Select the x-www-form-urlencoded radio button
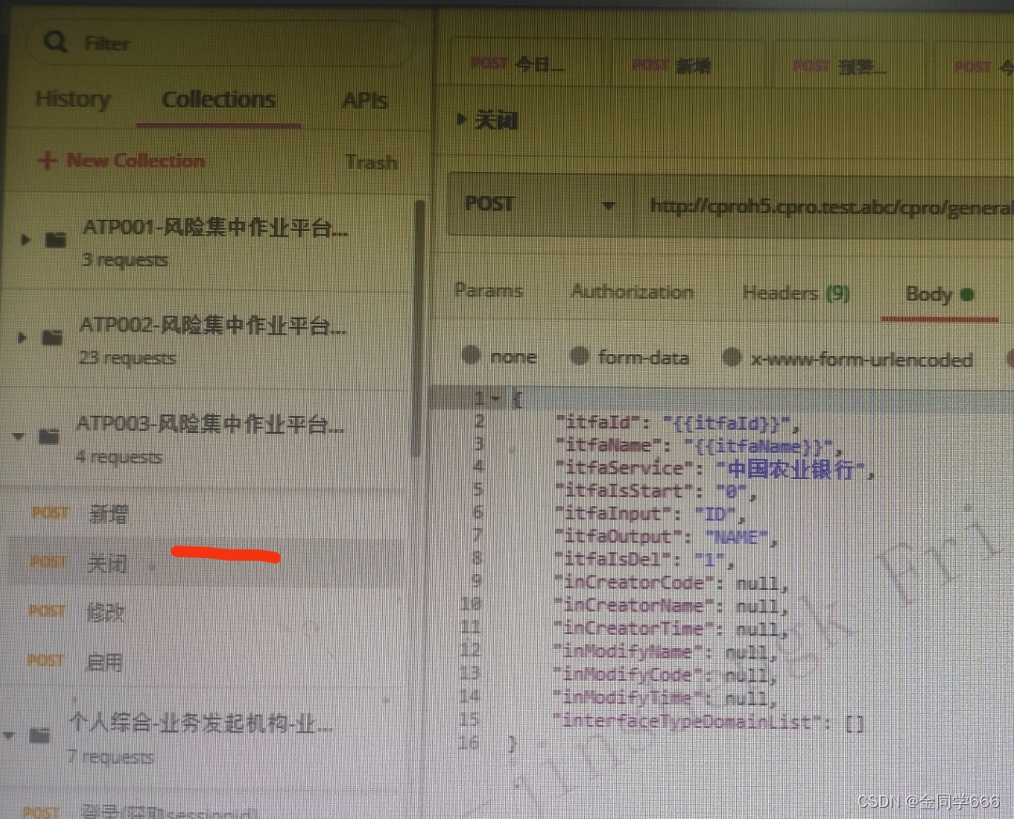The width and height of the screenshot is (1014, 819). (x=731, y=357)
